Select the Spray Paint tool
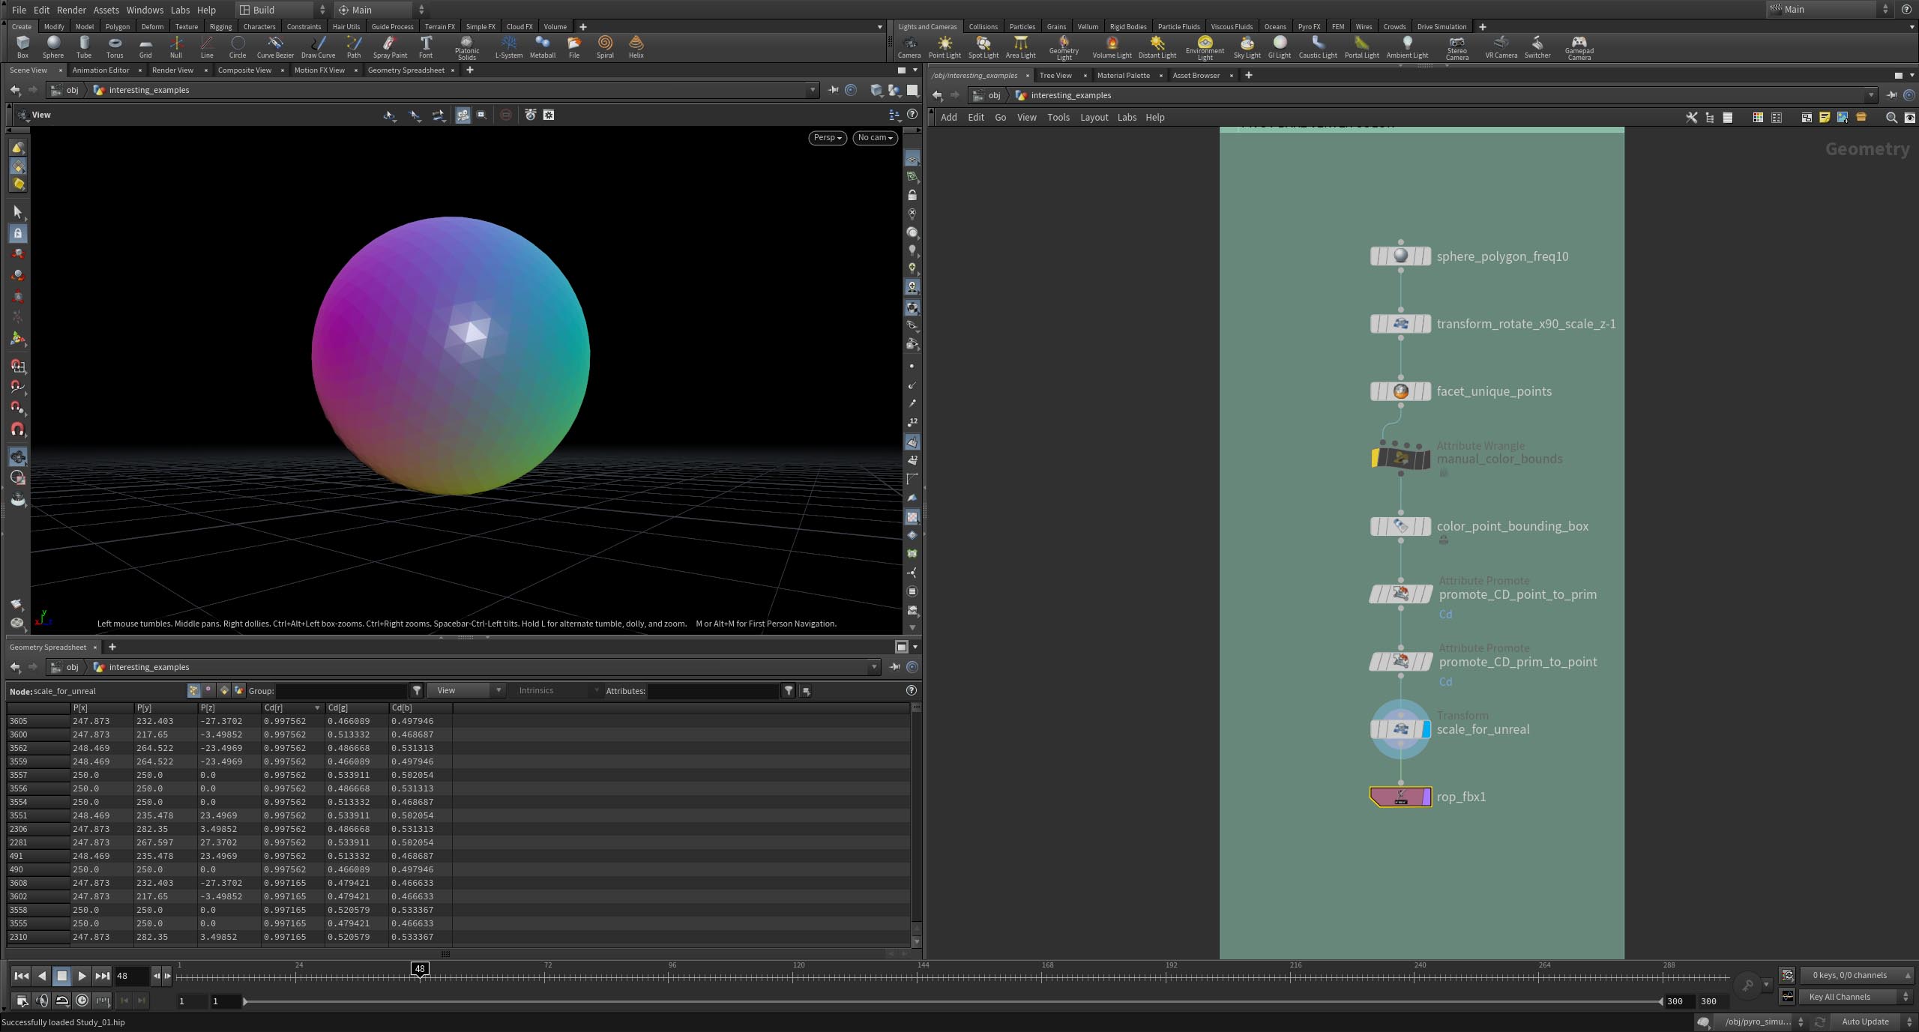This screenshot has width=1919, height=1032. point(390,47)
